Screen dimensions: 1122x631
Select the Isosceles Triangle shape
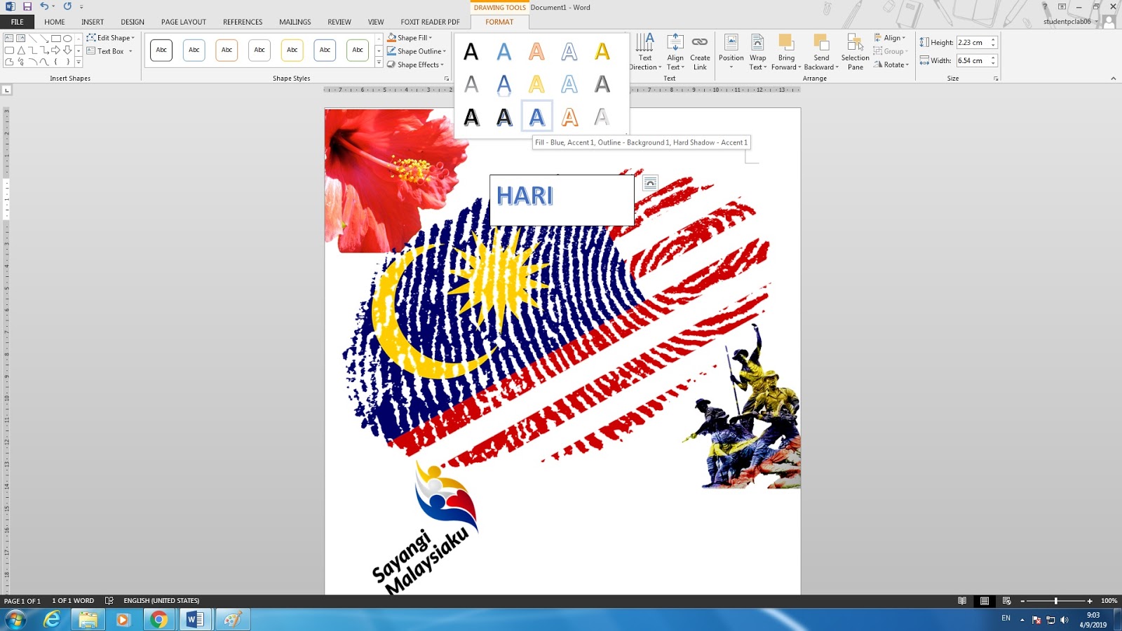pyautogui.click(x=21, y=50)
